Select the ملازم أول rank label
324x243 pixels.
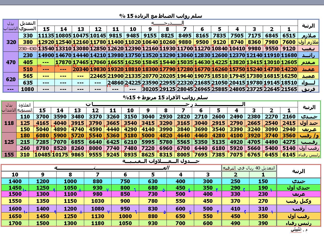[x=309, y=42]
